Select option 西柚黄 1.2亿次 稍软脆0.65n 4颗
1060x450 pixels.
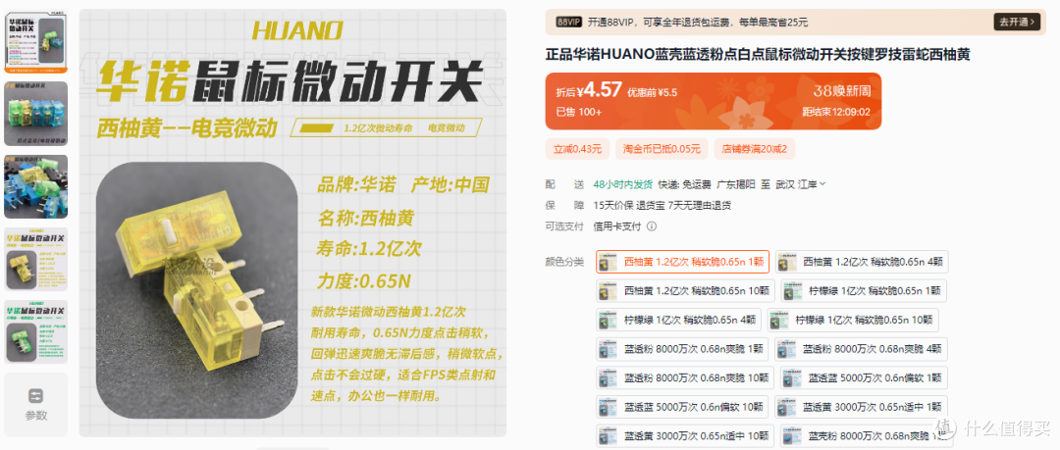(862, 262)
